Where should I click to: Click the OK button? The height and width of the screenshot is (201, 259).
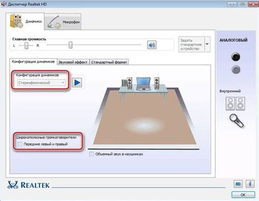tap(243, 194)
